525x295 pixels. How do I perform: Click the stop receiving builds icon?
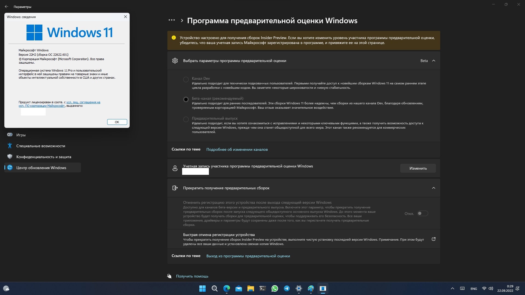point(175,188)
